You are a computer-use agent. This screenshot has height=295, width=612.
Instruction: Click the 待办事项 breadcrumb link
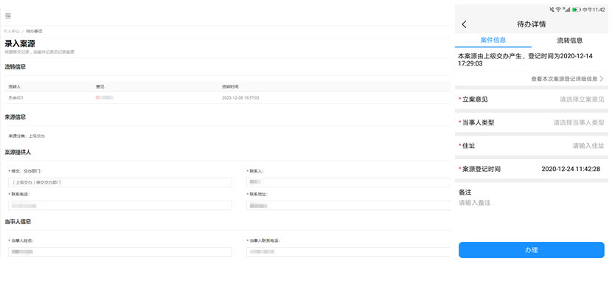point(34,31)
